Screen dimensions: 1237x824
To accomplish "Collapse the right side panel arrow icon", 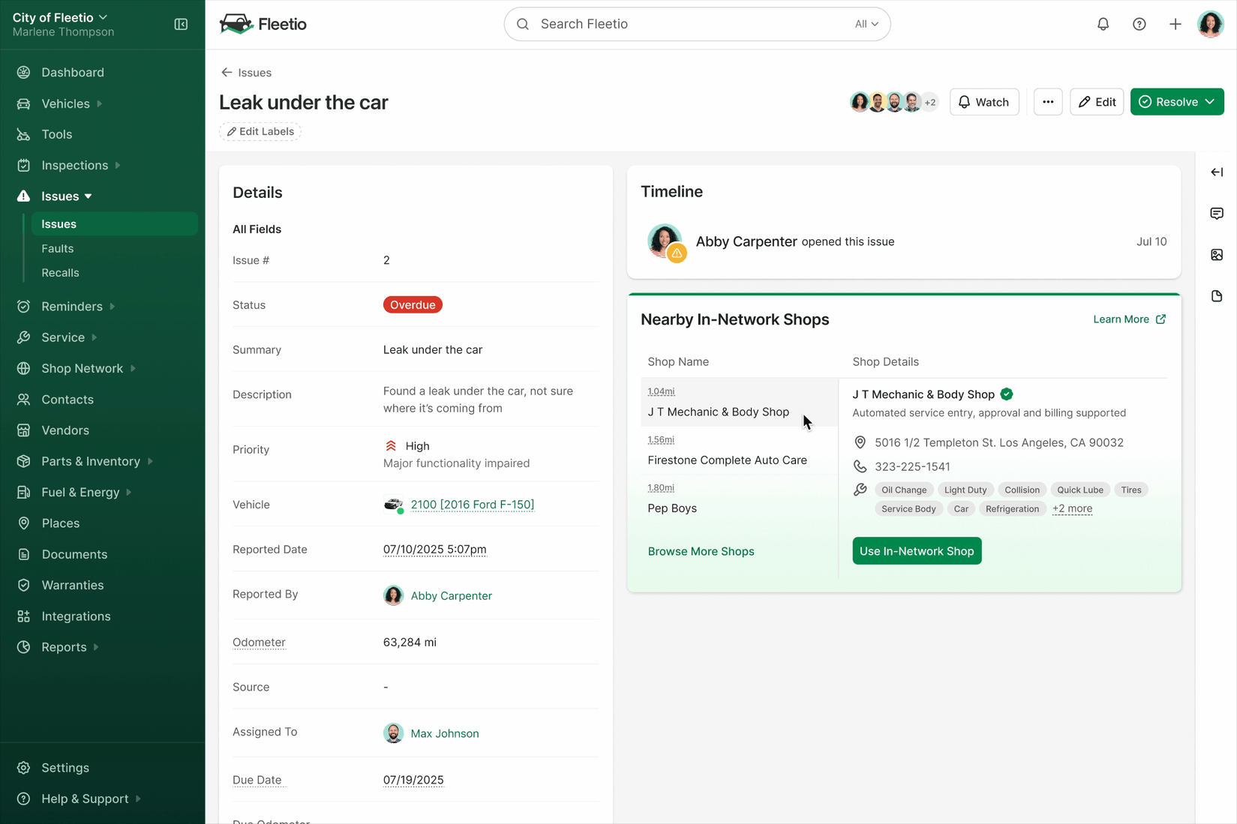I will point(1217,172).
